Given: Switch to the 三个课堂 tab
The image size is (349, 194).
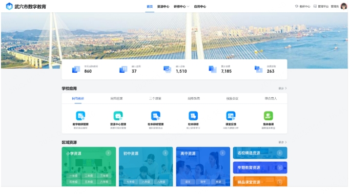Looking at the screenshot, I should point(155,98).
